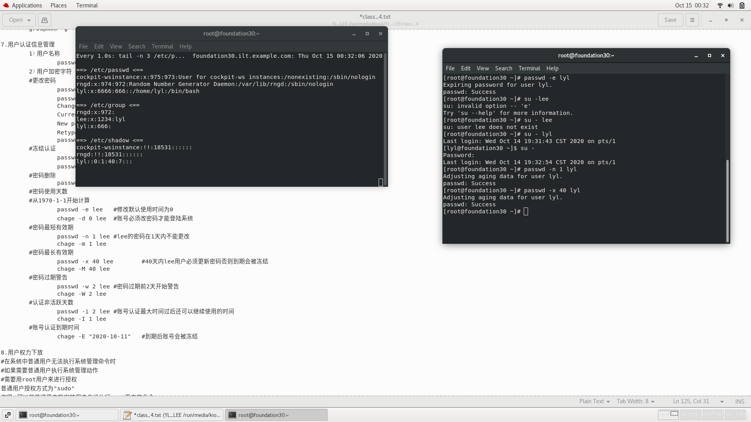The image size is (751, 422).
Task: Maximize the right terminal window
Action: click(709, 55)
